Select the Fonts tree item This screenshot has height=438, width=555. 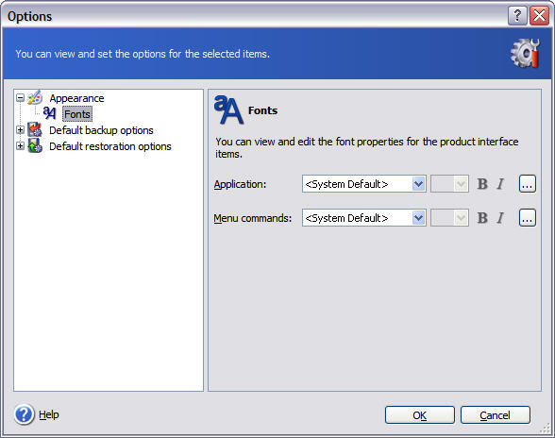(77, 114)
